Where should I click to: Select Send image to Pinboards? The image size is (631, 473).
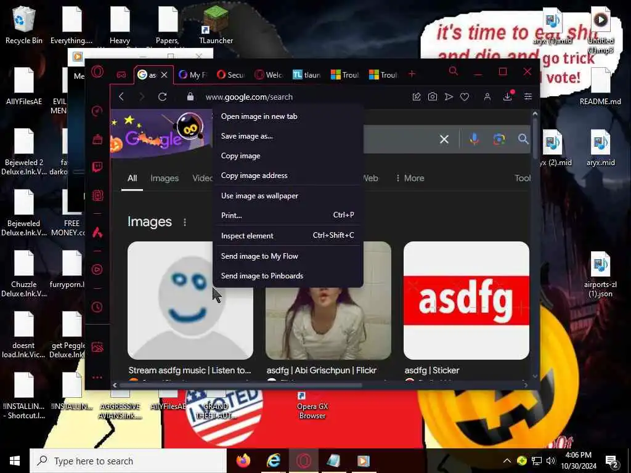[x=288, y=276]
